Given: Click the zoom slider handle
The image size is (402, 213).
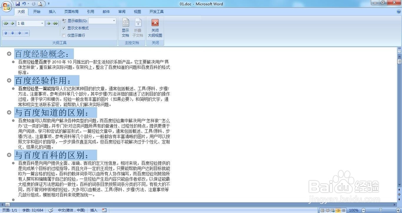Looking at the screenshot, I should click(380, 211).
